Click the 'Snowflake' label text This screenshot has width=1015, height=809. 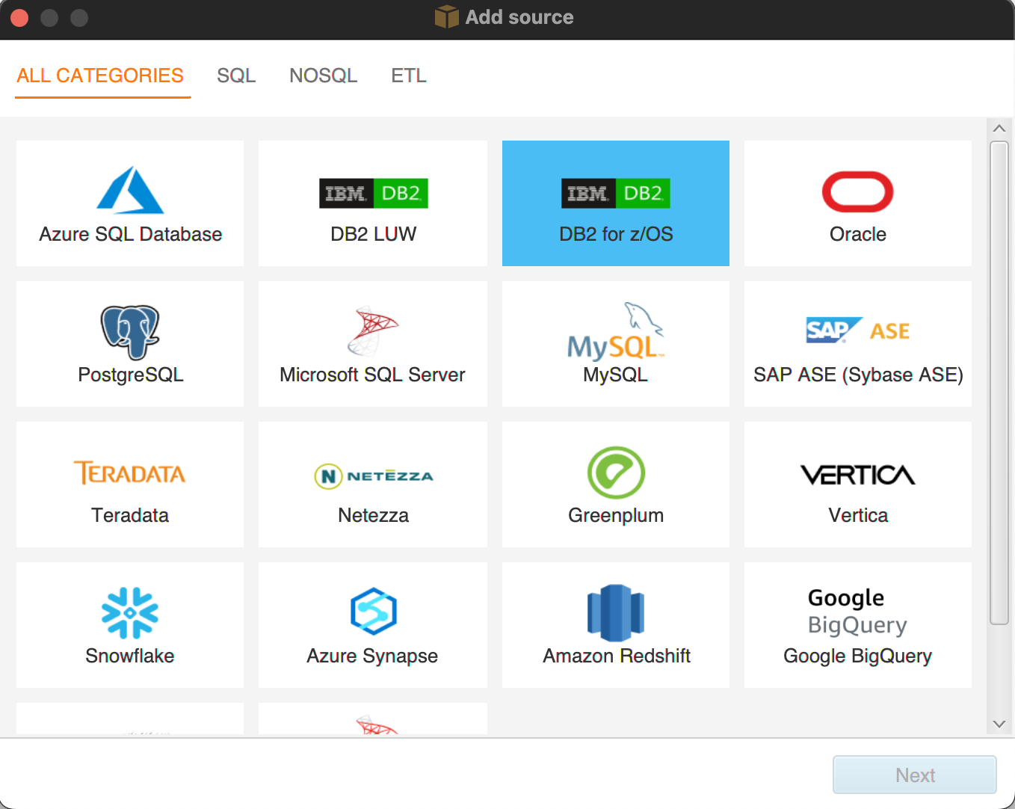click(x=130, y=656)
